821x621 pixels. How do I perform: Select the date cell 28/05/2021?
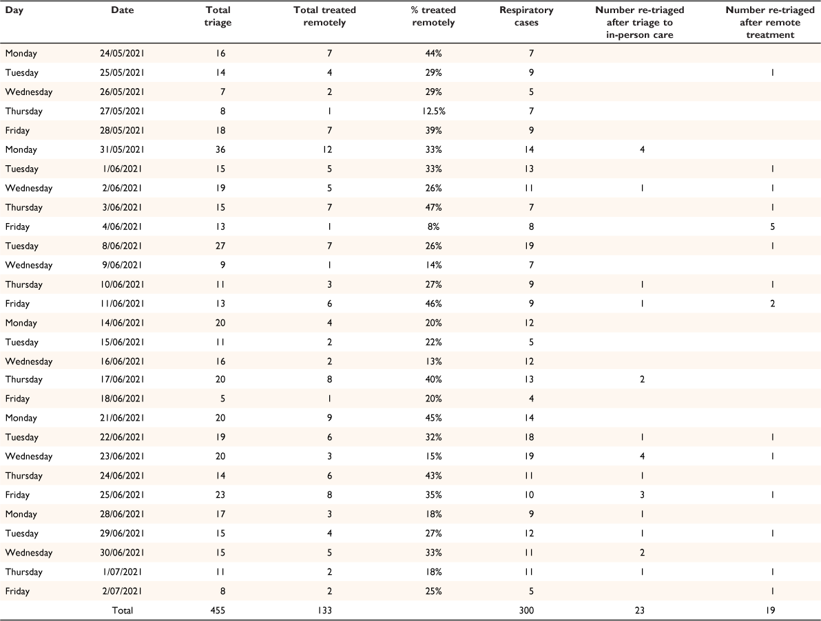click(x=122, y=131)
